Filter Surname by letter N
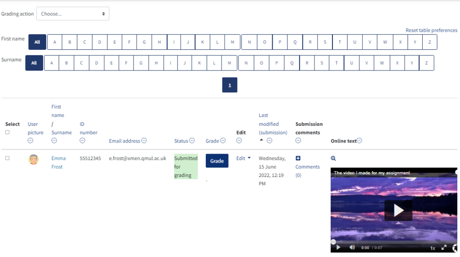Image resolution: width=460 pixels, height=257 pixels. pyautogui.click(x=246, y=63)
